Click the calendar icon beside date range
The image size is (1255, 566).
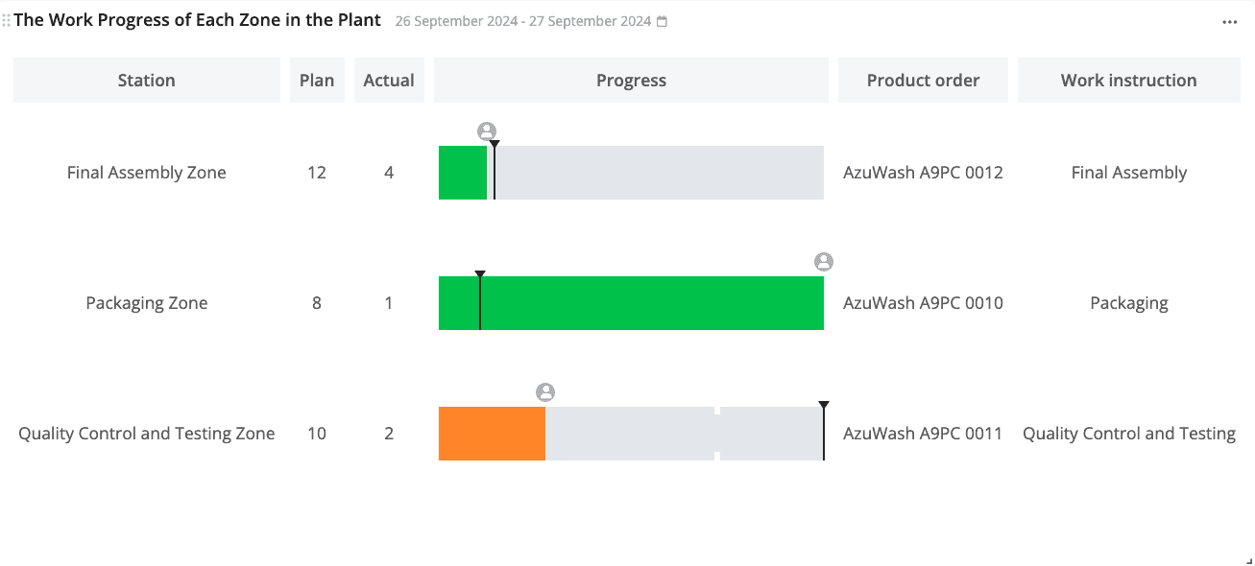(x=662, y=22)
